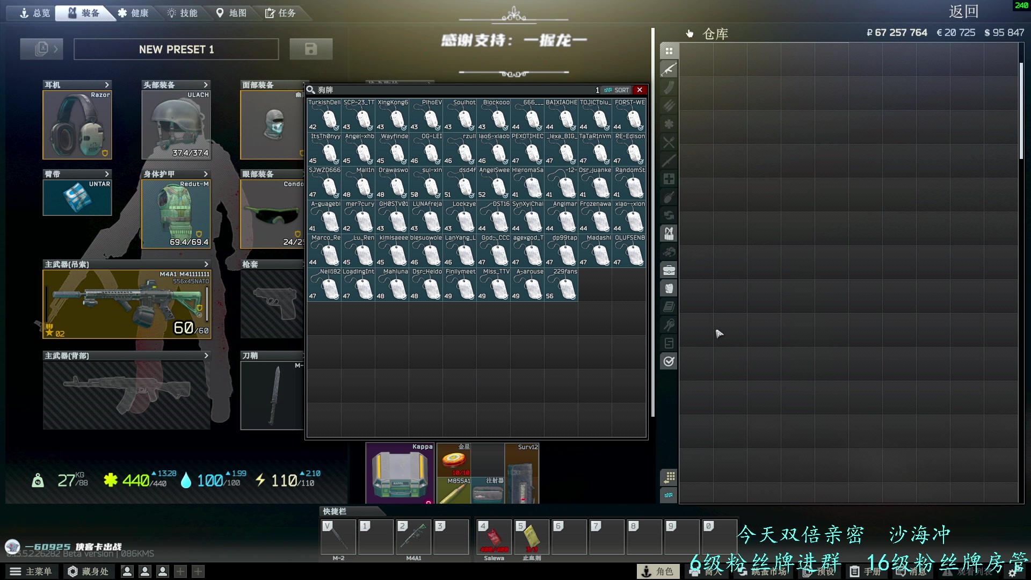The width and height of the screenshot is (1031, 580).
Task: Click the hydration water drop icon
Action: click(186, 480)
